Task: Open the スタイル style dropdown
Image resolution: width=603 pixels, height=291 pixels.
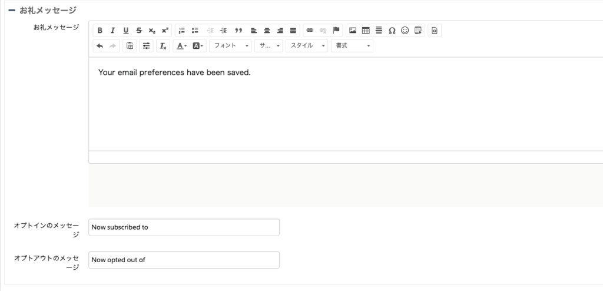Action: point(306,46)
